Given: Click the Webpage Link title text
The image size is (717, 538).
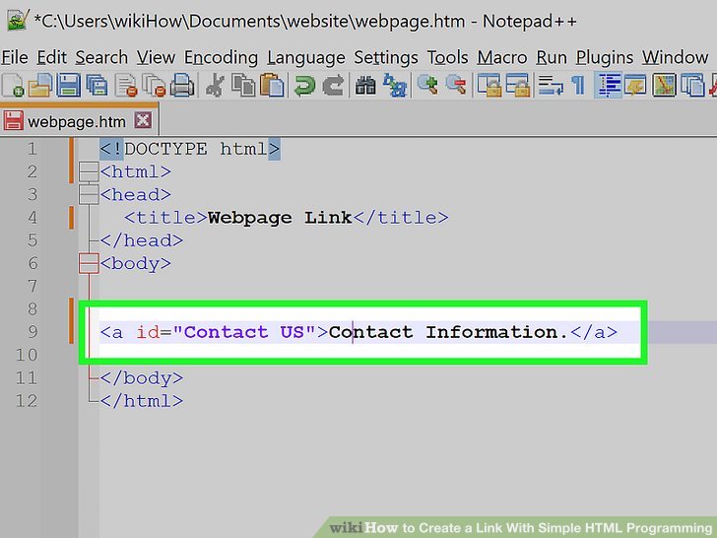Looking at the screenshot, I should coord(280,218).
